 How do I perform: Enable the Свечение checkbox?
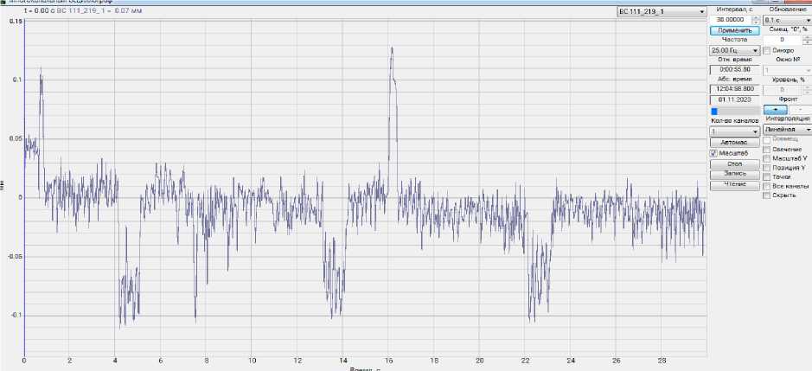coord(768,149)
